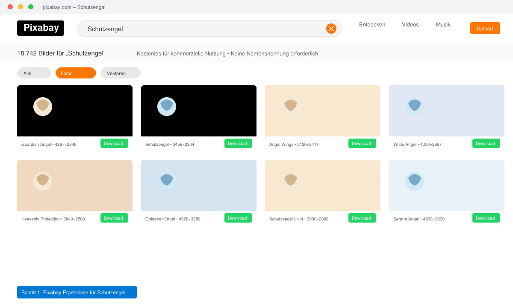Download the Heavenly Protection image
Screen dimensions: 513x307
[114, 218]
